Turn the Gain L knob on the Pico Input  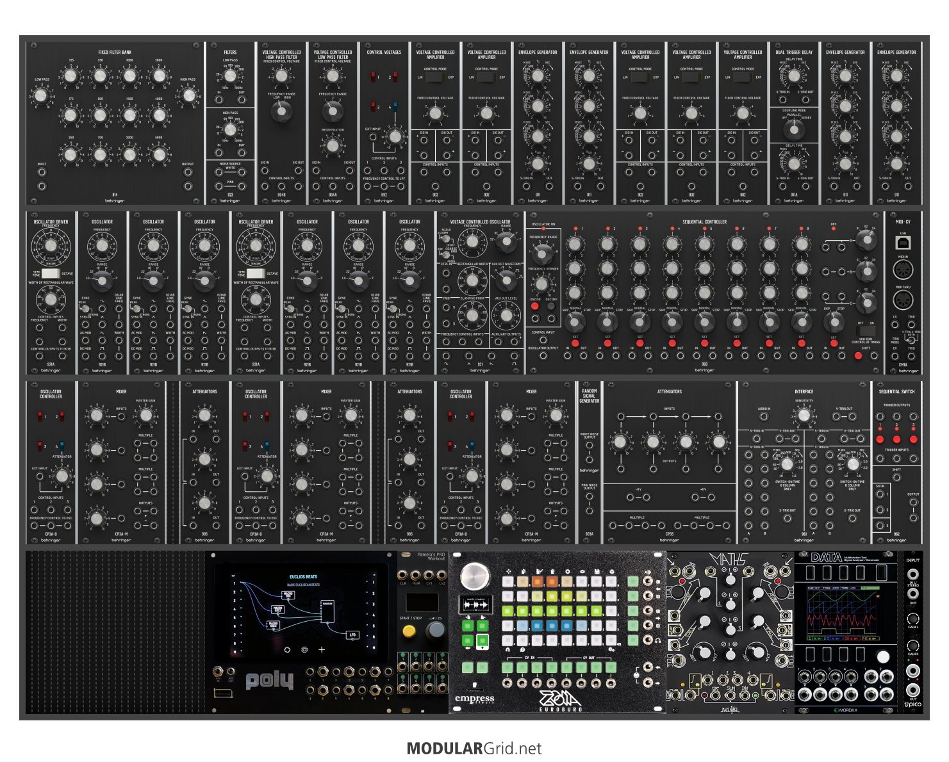tap(912, 619)
